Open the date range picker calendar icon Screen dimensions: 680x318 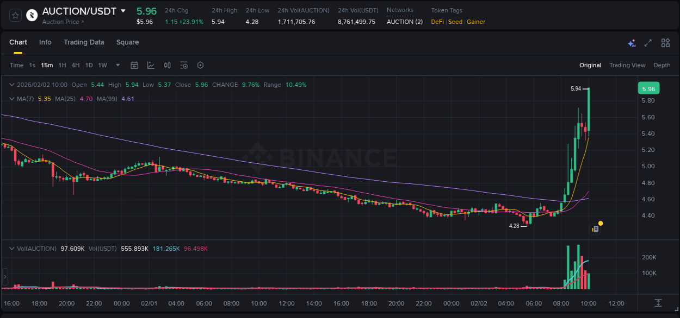pos(134,65)
